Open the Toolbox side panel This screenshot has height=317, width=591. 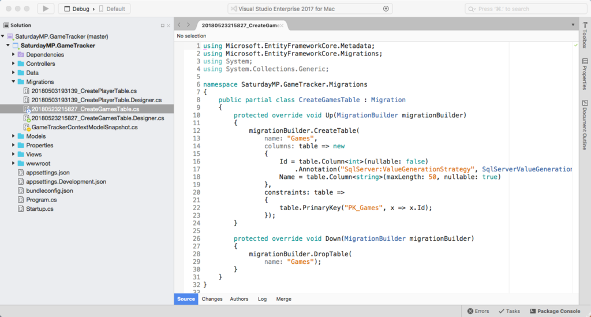click(x=585, y=34)
